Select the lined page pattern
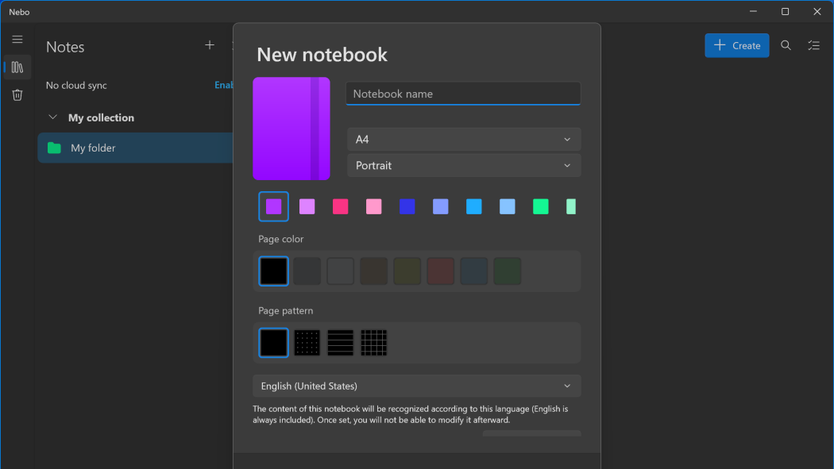This screenshot has width=834, height=469. 341,343
